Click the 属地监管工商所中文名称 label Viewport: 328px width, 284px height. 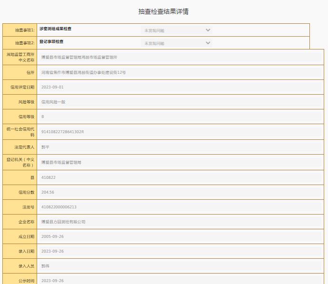(20, 57)
